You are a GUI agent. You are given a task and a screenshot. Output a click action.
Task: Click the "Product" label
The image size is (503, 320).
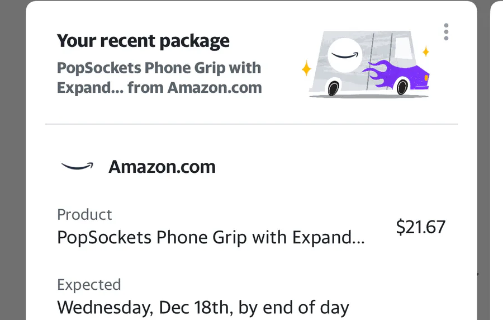coord(84,215)
